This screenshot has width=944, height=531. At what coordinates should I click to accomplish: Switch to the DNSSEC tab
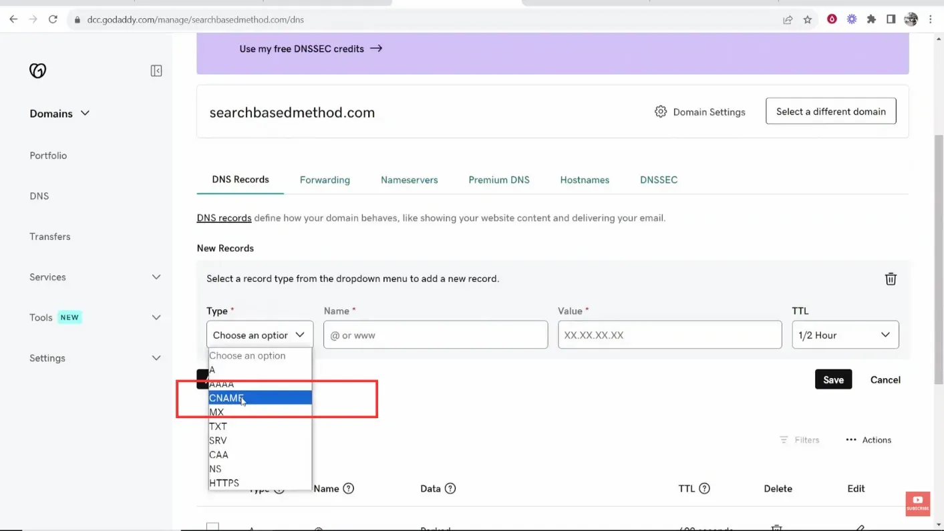tap(659, 180)
